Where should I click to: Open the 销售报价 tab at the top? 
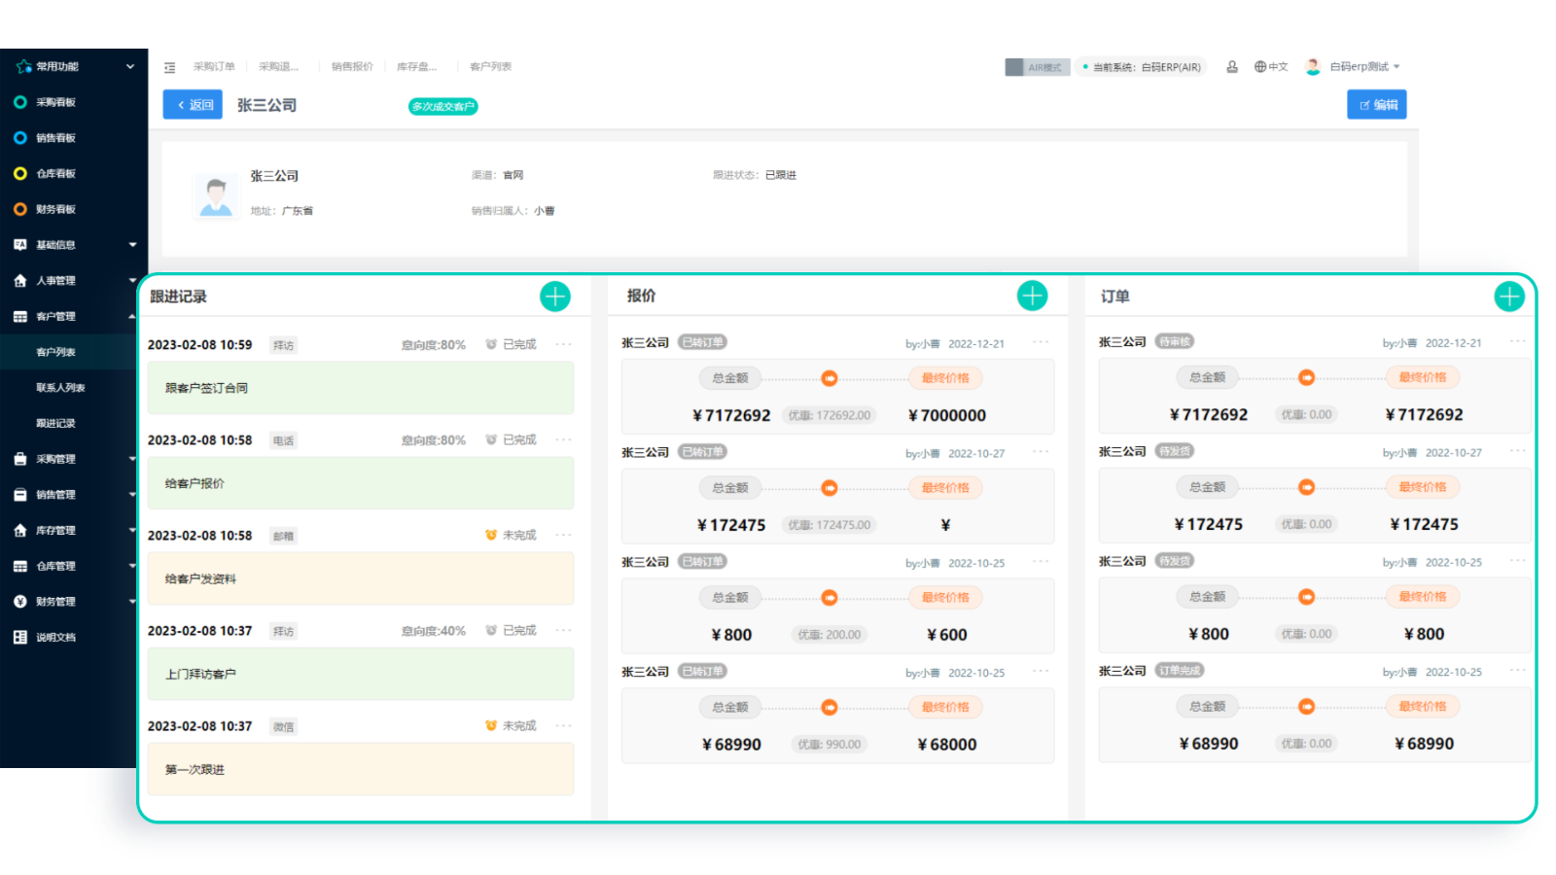tap(353, 66)
